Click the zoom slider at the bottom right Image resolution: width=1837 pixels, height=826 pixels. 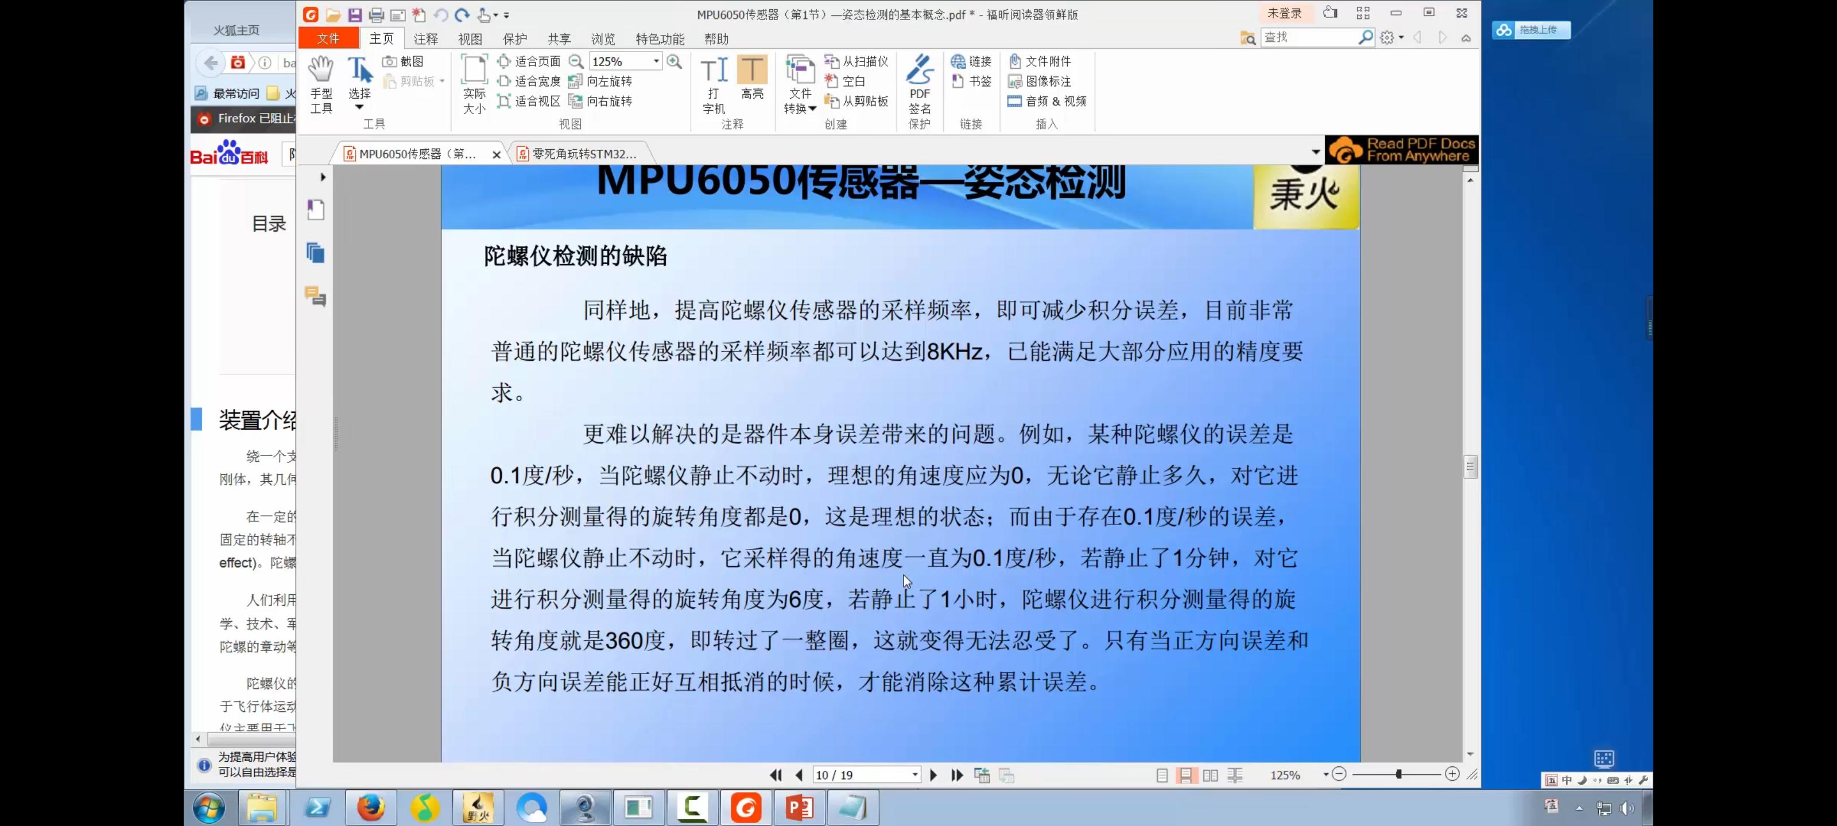[x=1398, y=774]
